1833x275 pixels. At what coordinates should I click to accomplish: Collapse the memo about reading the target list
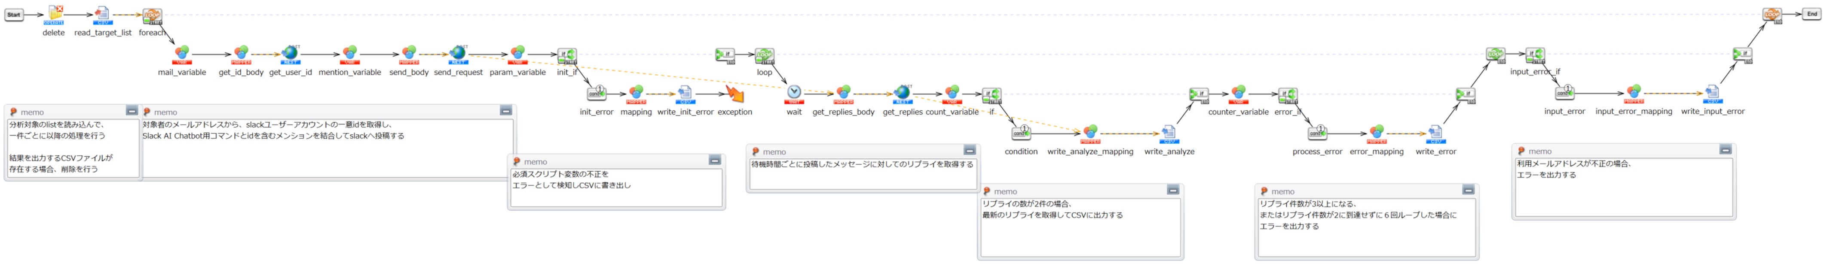(x=132, y=111)
